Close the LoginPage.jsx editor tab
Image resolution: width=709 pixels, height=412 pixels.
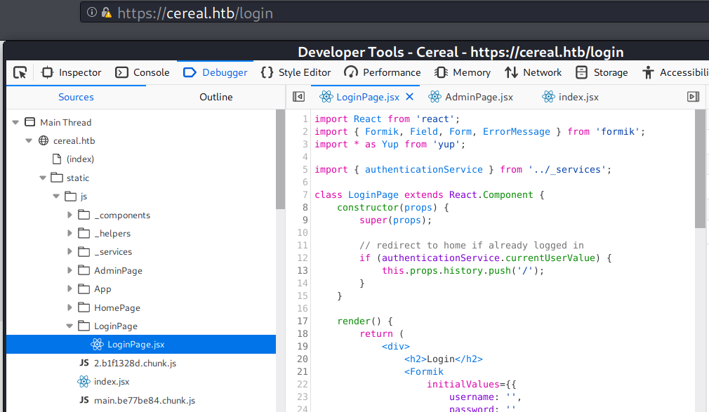pos(410,97)
